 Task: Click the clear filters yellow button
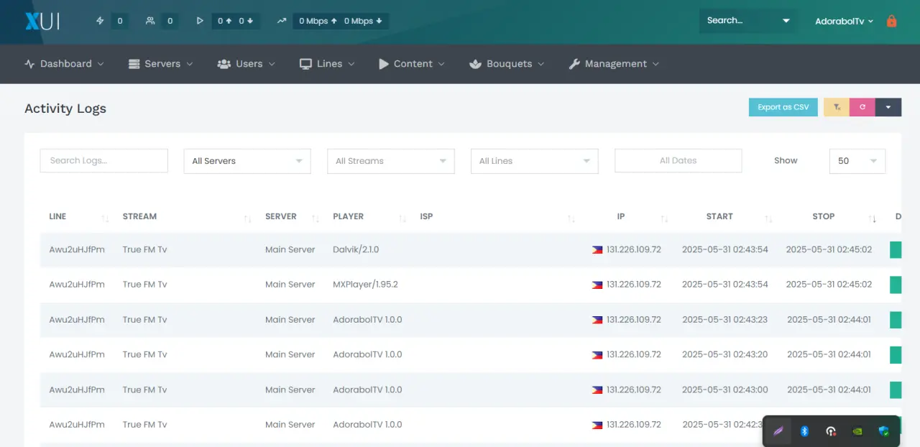coord(837,107)
